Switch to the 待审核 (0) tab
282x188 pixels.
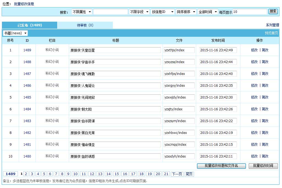click(85, 25)
